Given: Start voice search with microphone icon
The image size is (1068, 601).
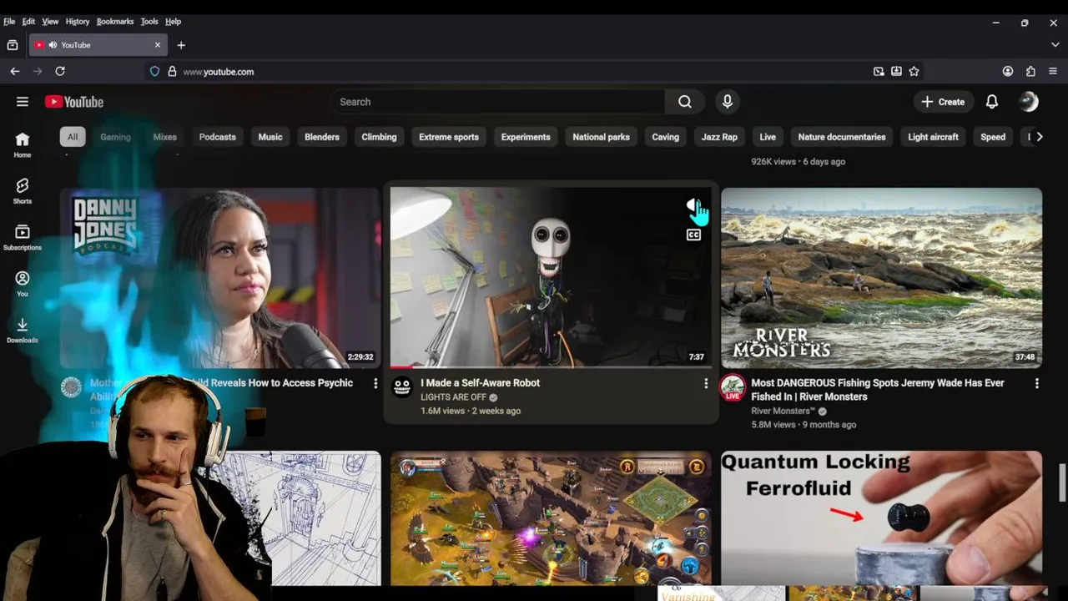Looking at the screenshot, I should pos(728,102).
